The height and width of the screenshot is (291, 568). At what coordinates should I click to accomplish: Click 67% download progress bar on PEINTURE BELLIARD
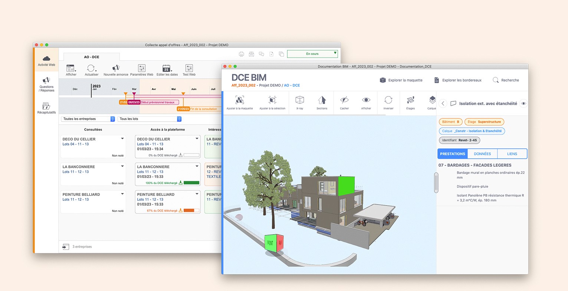[191, 210]
